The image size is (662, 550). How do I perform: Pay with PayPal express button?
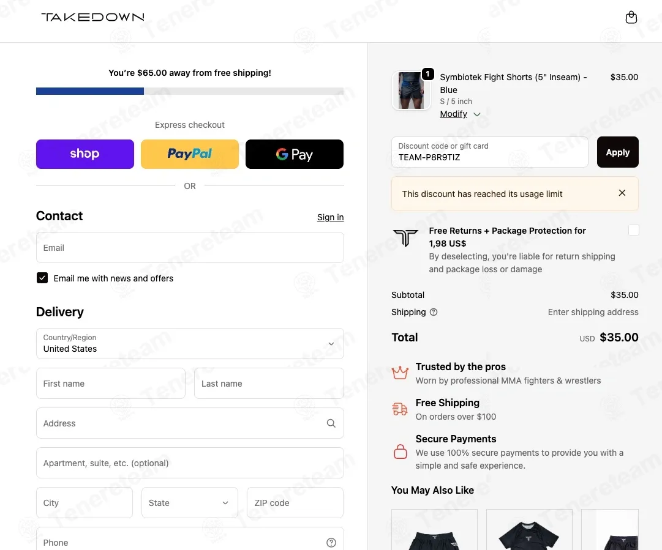[x=190, y=154]
